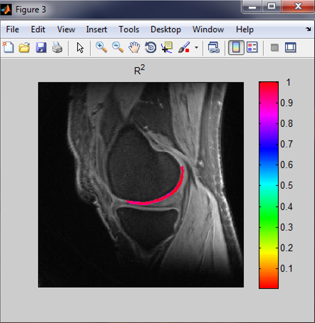The image size is (315, 323).
Task: Select the Edit Plot arrow tool
Action: click(80, 47)
